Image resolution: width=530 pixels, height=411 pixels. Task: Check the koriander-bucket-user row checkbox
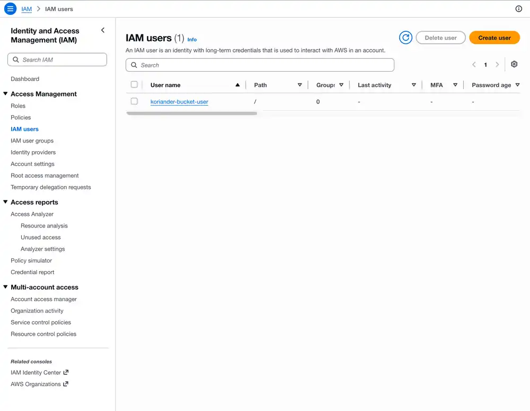pos(134,101)
